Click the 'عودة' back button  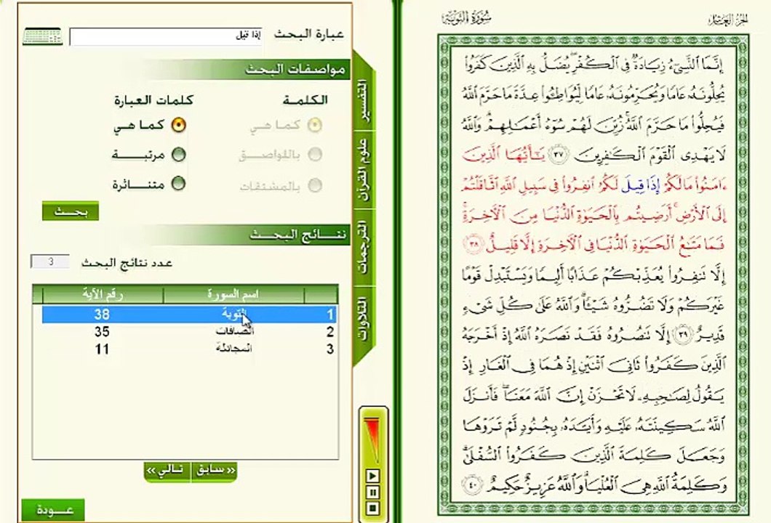tap(53, 510)
